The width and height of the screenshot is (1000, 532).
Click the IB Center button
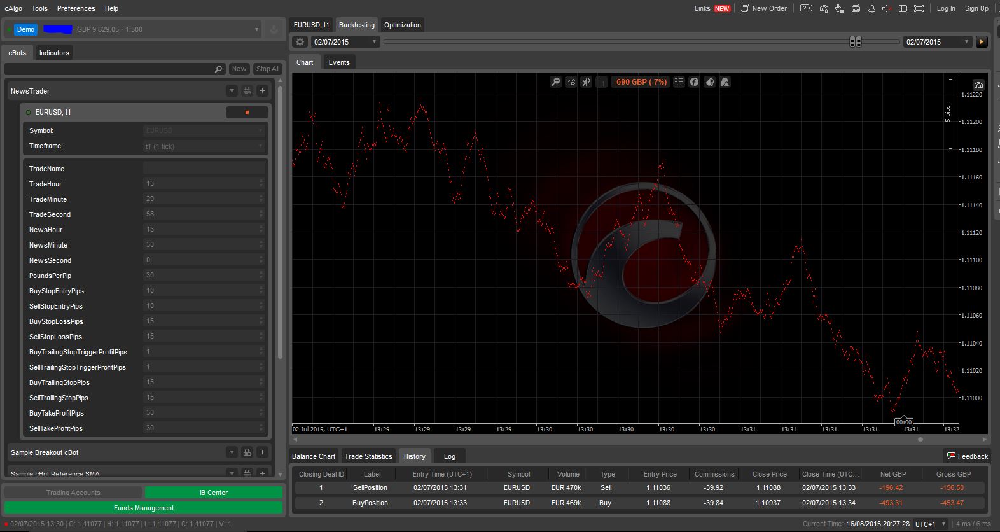[x=214, y=493]
